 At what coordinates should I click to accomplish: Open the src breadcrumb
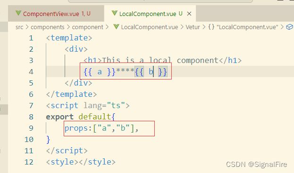click(19, 27)
